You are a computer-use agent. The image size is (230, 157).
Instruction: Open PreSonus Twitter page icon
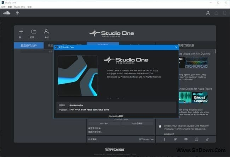pos(175,139)
